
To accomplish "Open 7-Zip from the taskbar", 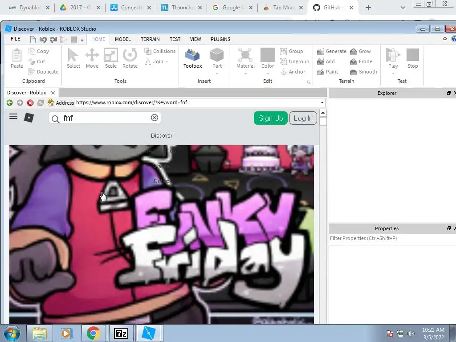I will click(x=121, y=333).
